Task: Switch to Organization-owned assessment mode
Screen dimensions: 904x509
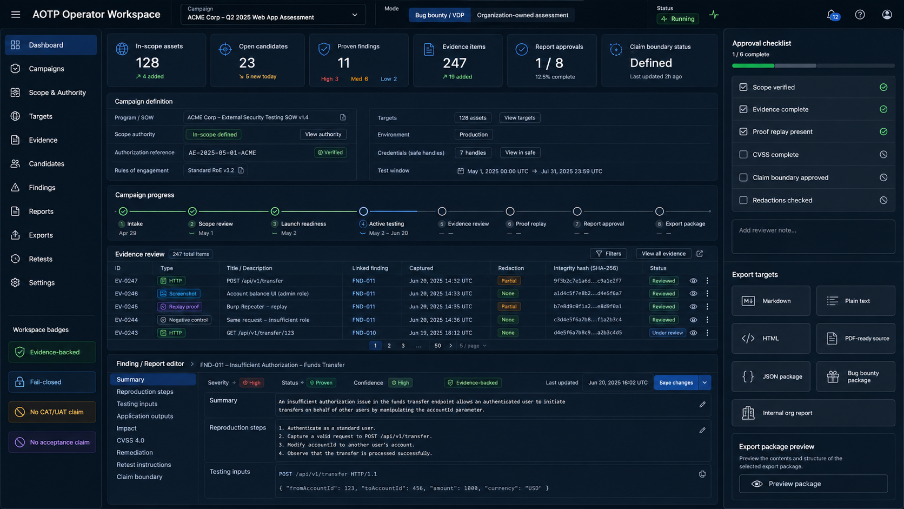Action: [522, 15]
